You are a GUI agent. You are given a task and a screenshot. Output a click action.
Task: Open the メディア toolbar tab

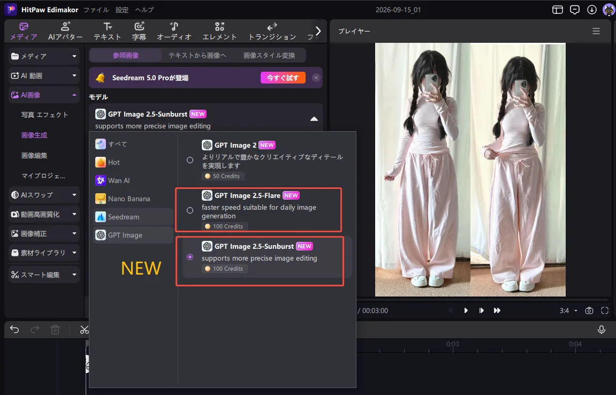pos(24,31)
